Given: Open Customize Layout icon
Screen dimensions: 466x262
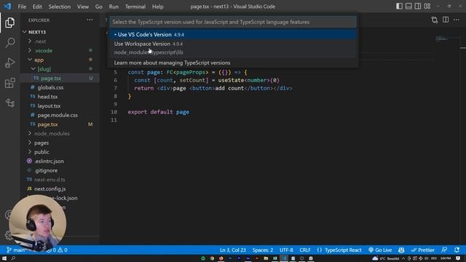Looking at the screenshot, I should [427, 7].
